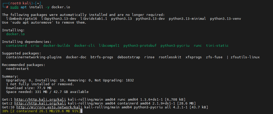The image size is (273, 114).
Task: Click the python3.13-venv package name
Action: pyautogui.click(x=225, y=18)
